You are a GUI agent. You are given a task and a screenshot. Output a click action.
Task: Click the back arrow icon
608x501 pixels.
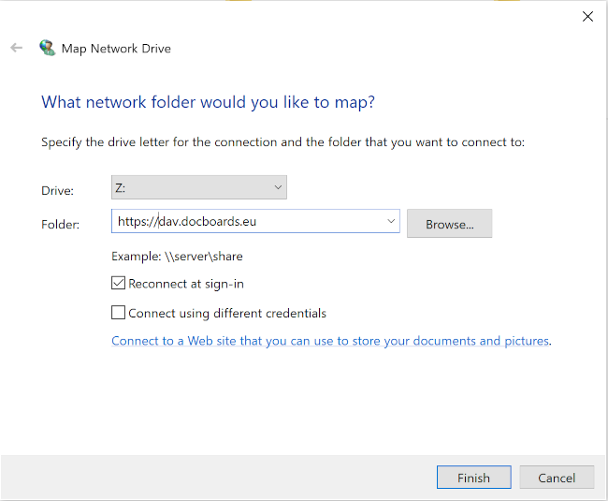[16, 48]
